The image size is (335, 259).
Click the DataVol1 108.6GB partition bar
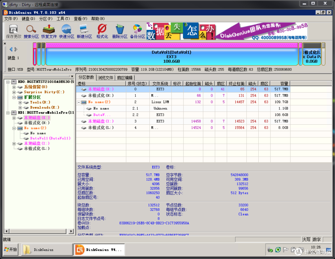pos(172,54)
